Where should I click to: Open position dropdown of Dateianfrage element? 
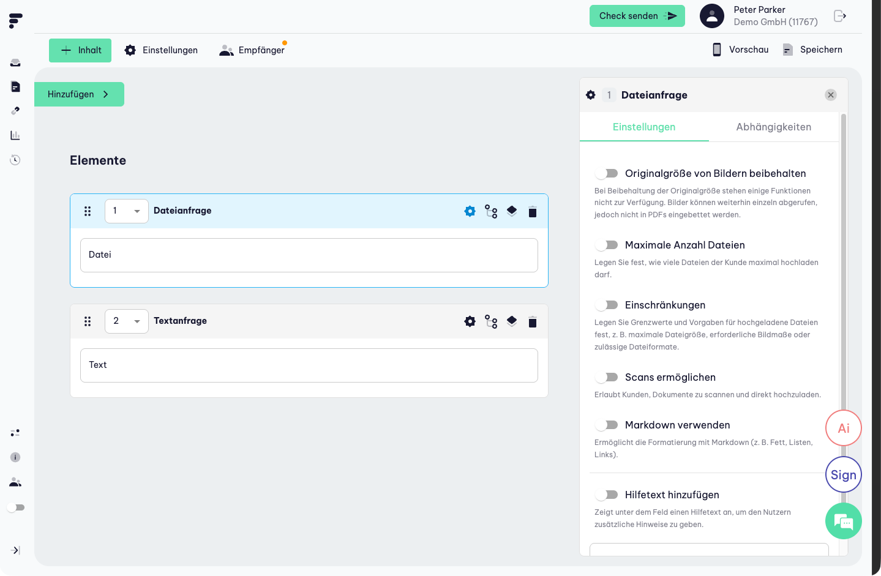point(127,211)
